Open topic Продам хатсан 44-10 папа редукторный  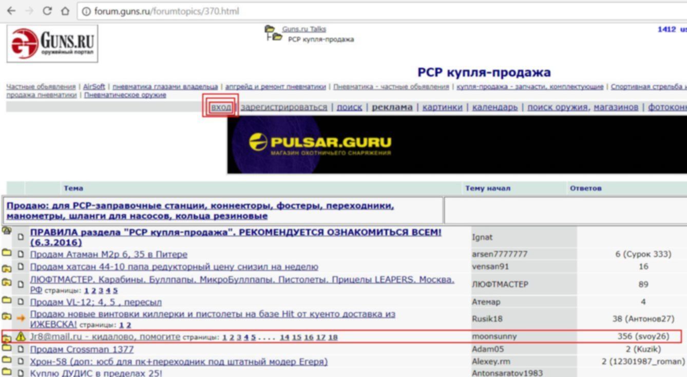pos(174,267)
